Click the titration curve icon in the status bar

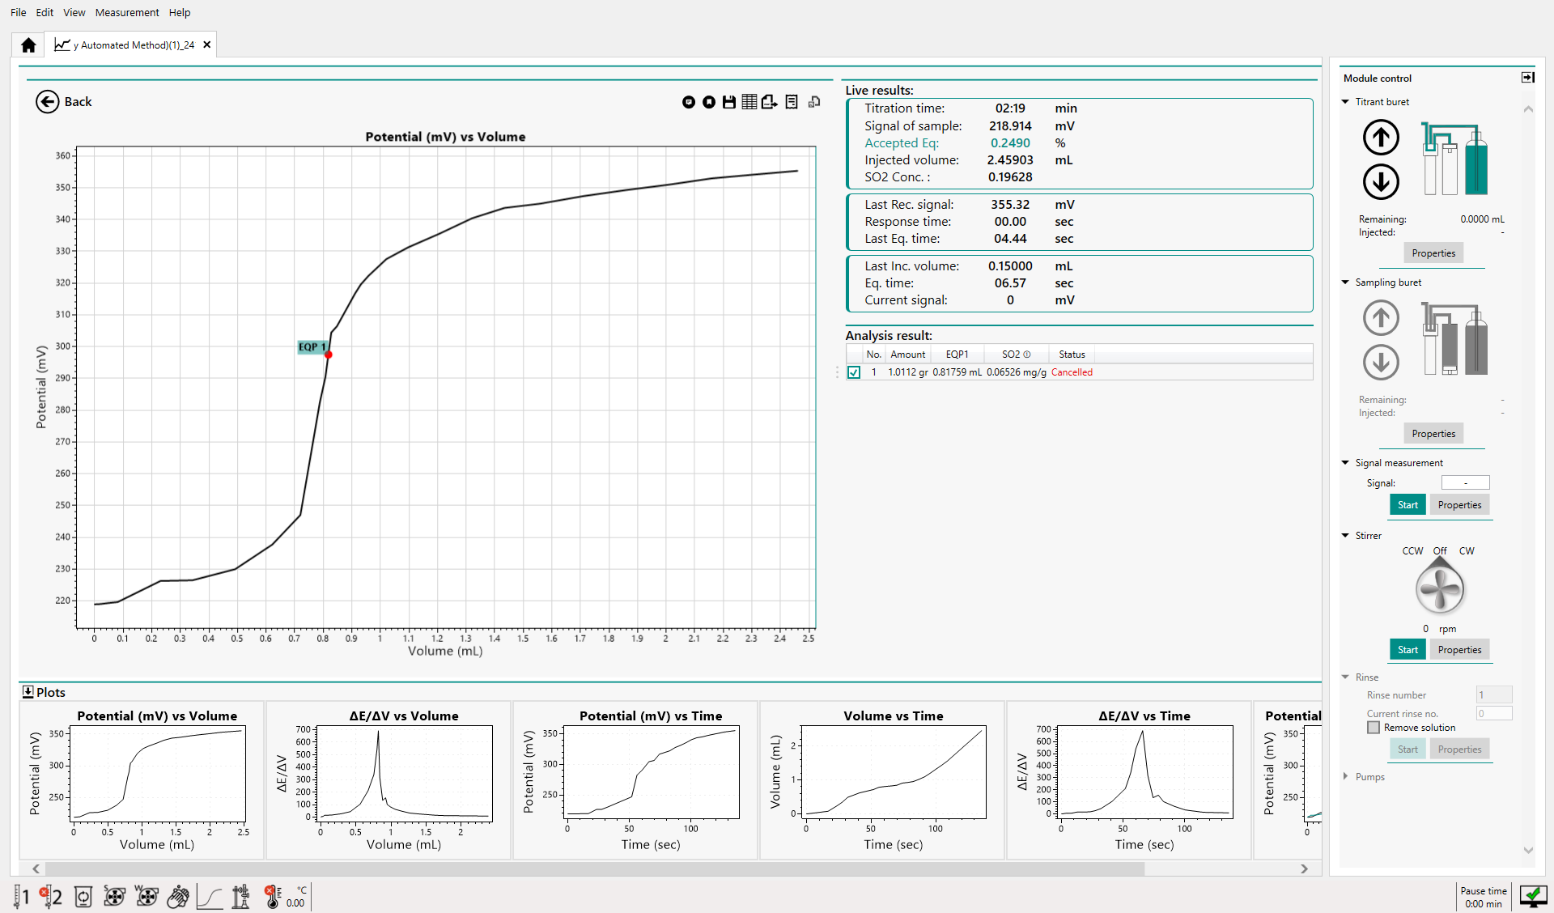[210, 897]
